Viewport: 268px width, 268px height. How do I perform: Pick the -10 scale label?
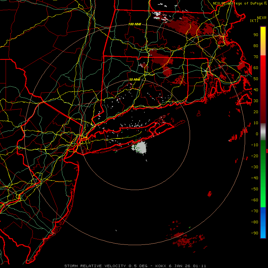tap(255, 145)
